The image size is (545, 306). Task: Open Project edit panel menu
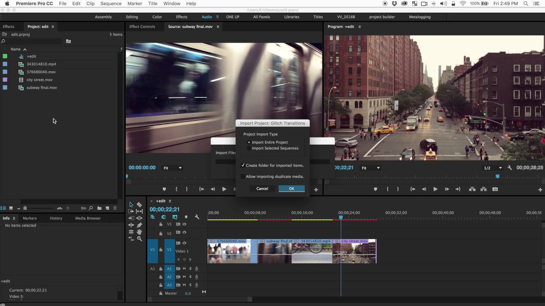pyautogui.click(x=53, y=27)
